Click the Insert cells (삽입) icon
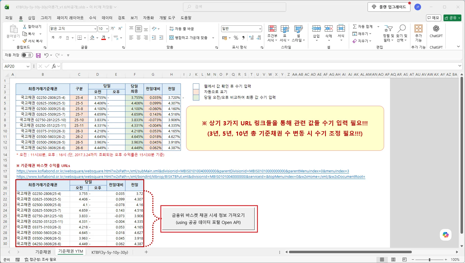 pos(316,28)
